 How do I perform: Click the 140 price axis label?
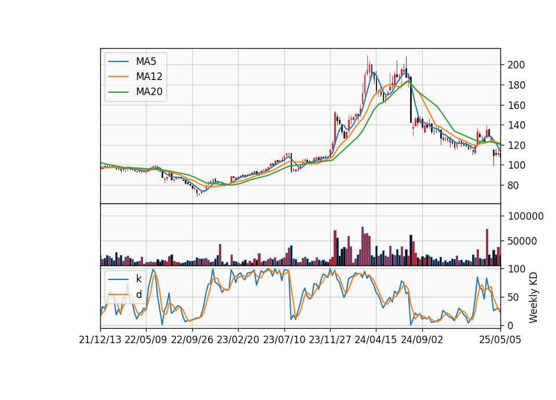(516, 125)
